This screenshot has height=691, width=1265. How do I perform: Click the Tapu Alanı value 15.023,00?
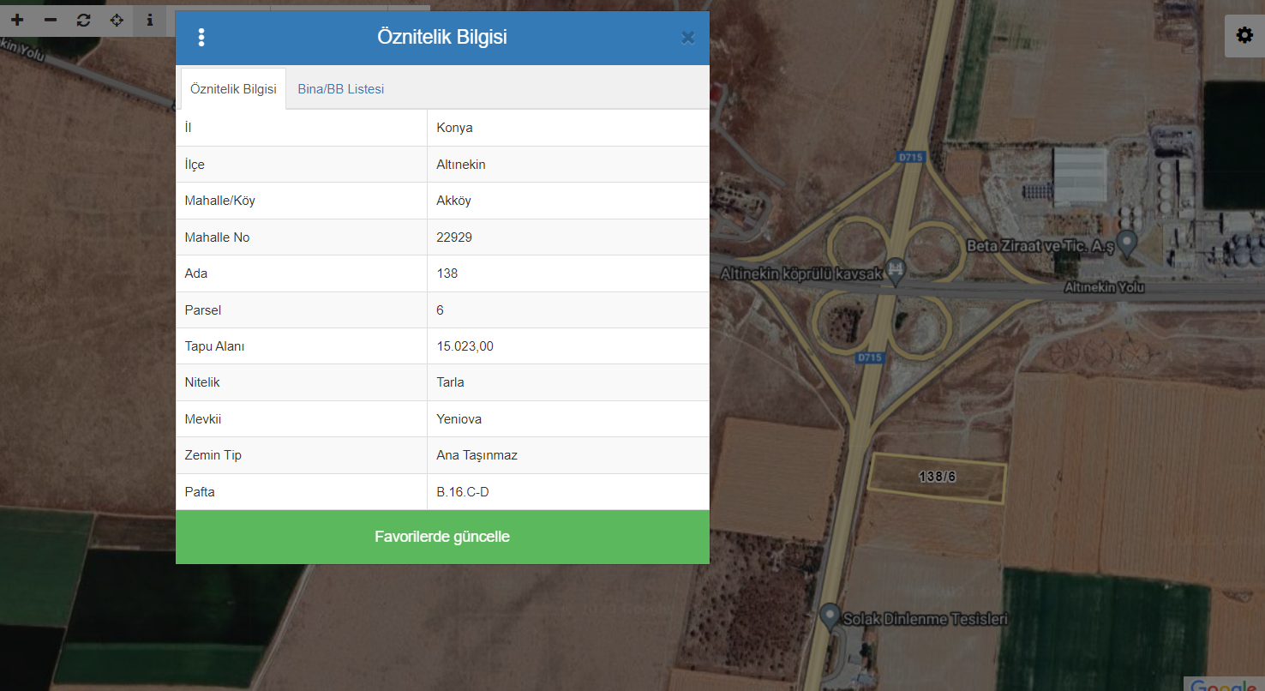[x=465, y=346]
